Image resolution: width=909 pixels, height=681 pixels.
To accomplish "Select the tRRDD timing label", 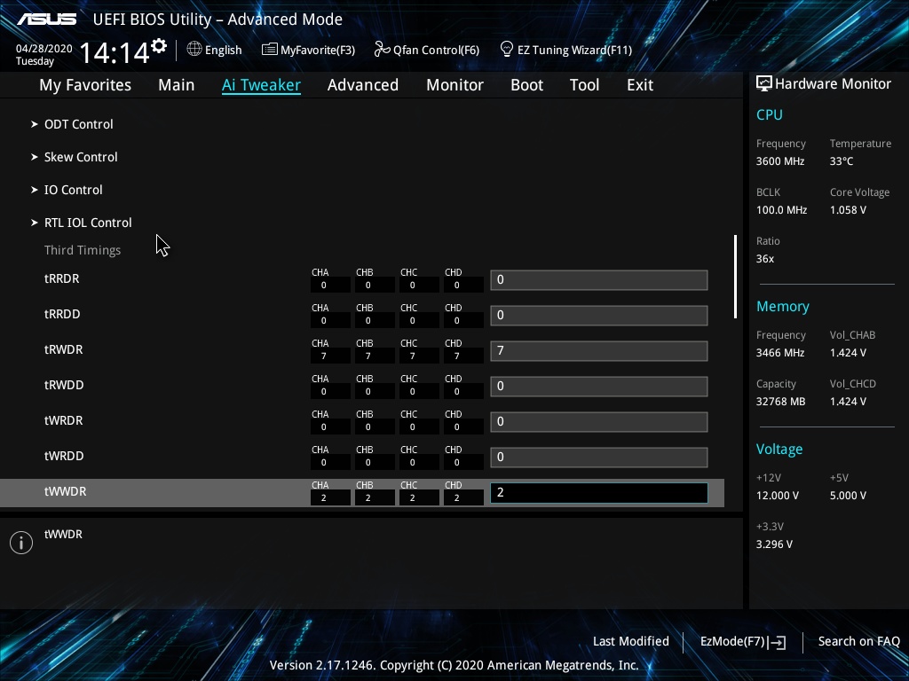I will coord(63,314).
